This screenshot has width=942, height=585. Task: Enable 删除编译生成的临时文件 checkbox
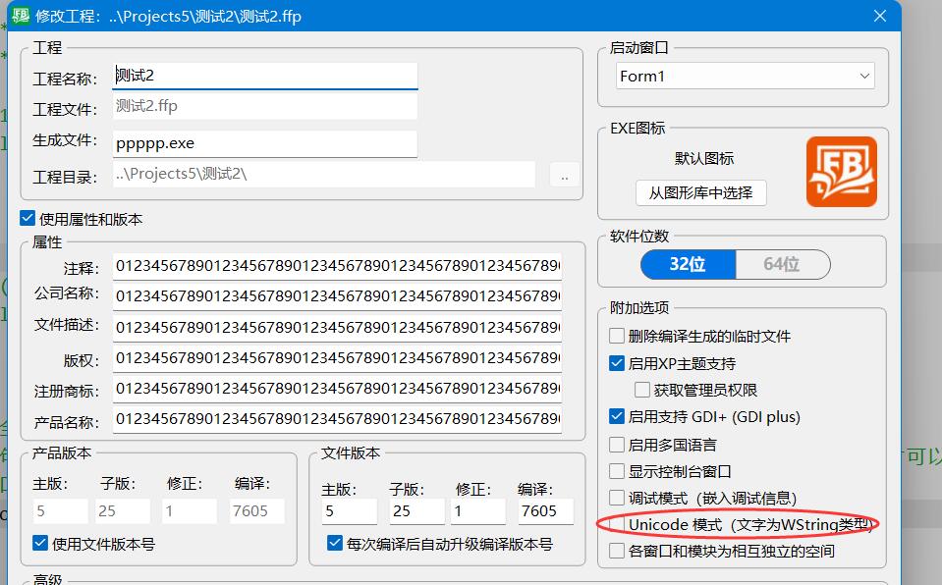point(617,336)
